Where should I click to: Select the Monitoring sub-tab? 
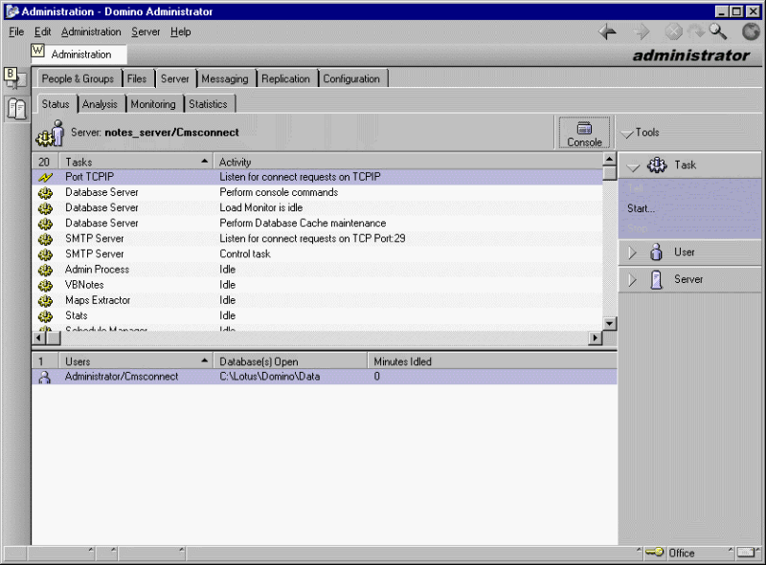pos(153,104)
